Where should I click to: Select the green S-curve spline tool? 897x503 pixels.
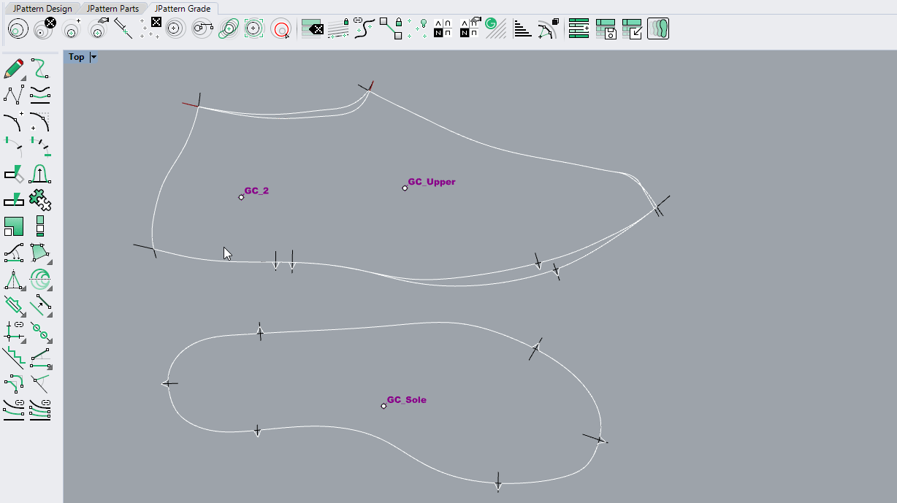click(x=39, y=69)
